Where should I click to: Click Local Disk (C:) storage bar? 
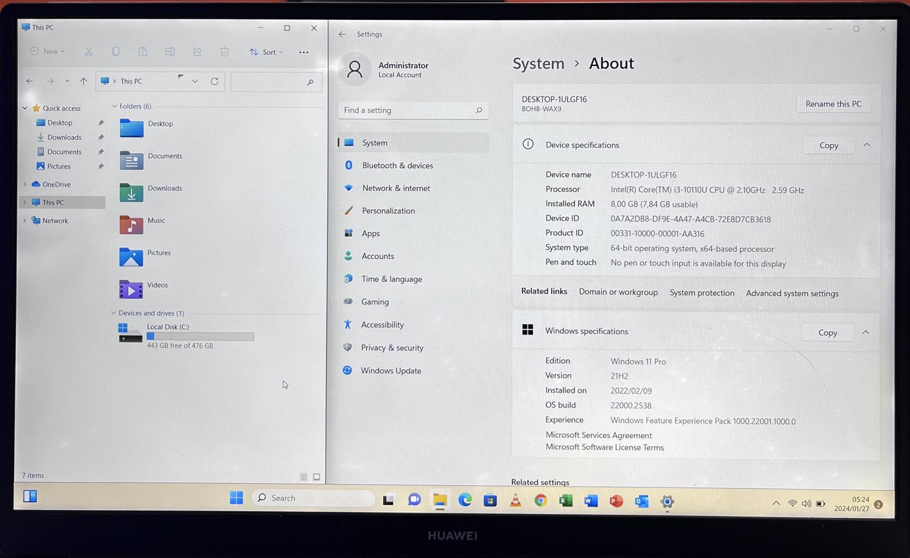click(x=200, y=337)
